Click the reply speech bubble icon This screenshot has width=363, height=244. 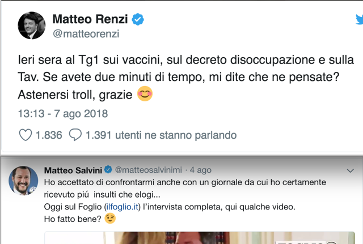coord(75,135)
